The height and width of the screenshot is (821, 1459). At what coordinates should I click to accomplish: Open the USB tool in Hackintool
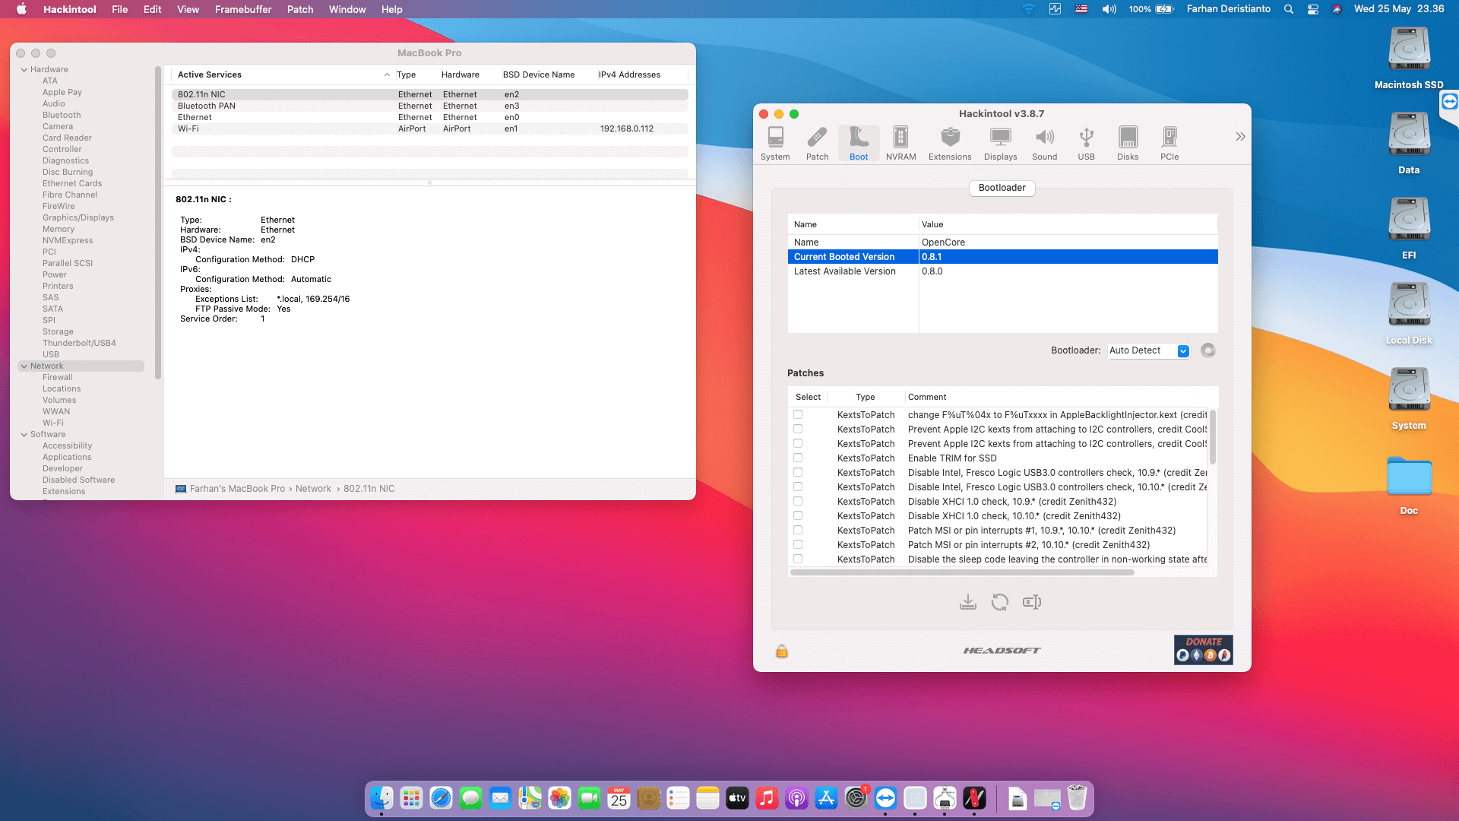tap(1086, 142)
